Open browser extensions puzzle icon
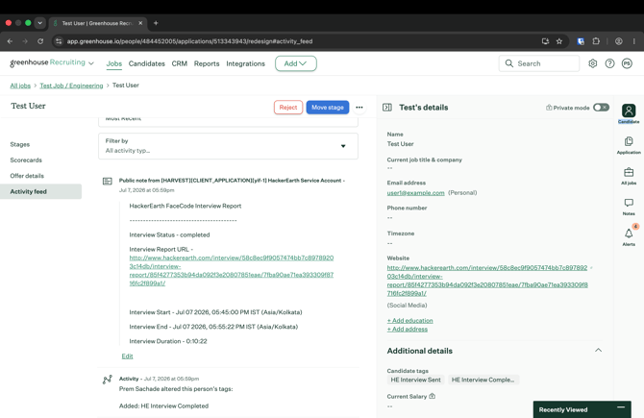The height and width of the screenshot is (418, 644). pyautogui.click(x=596, y=41)
